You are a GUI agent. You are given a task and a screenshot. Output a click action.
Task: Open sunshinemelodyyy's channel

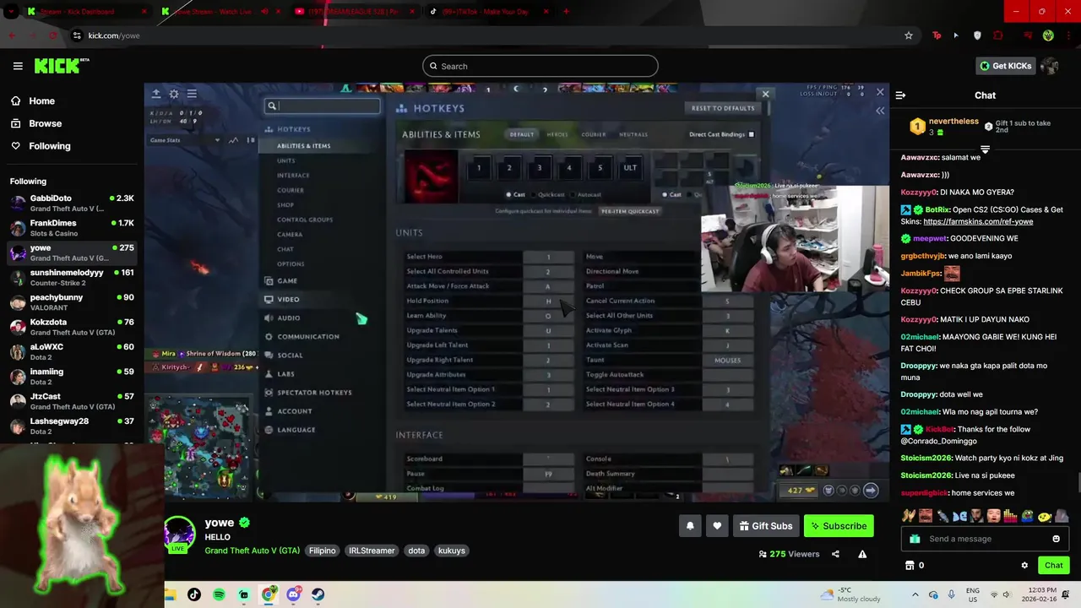tap(72, 277)
